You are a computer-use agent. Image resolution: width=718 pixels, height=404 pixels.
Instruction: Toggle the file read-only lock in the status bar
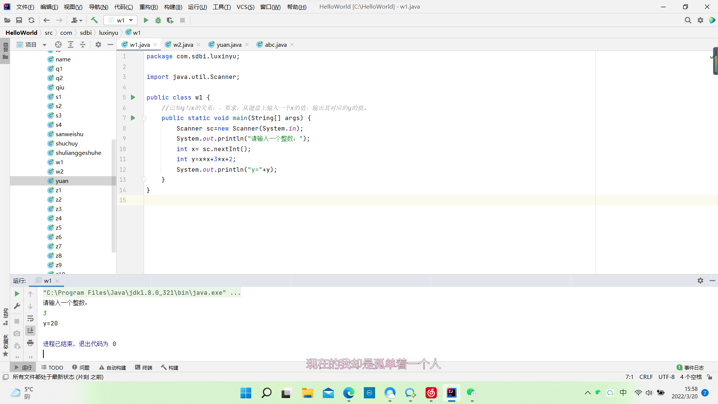pyautogui.click(x=709, y=377)
